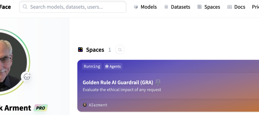
Task: Click the Running status badge
Action: (92, 66)
